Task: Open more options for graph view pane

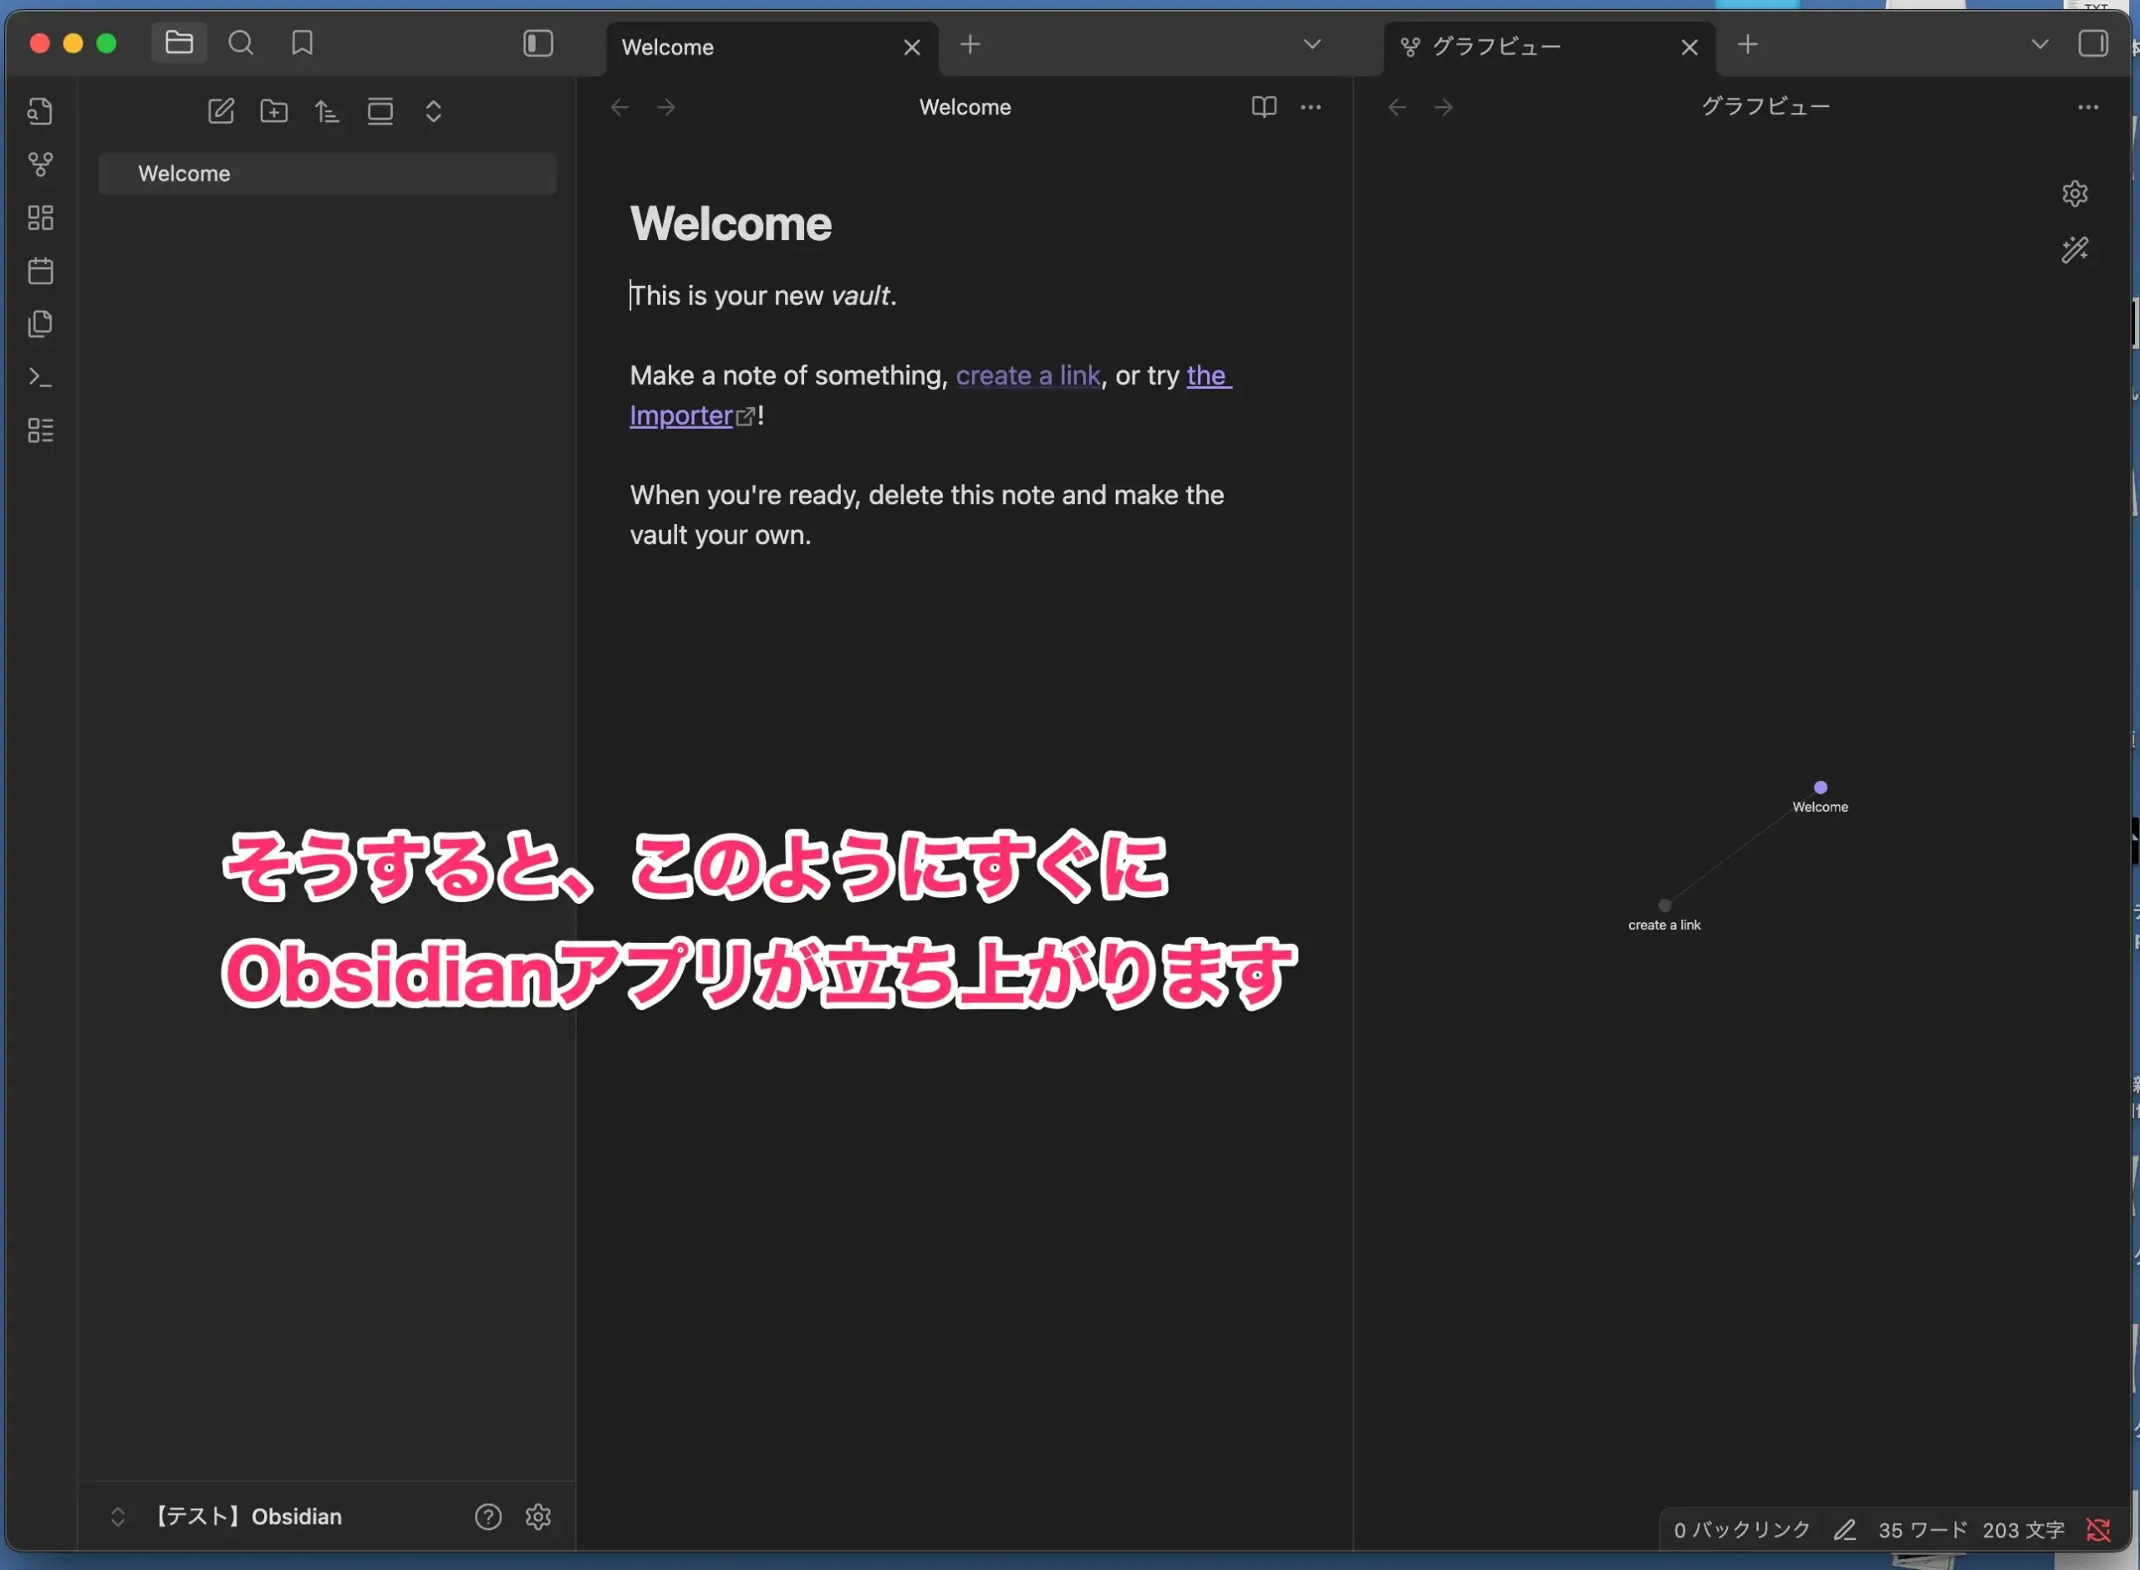Action: [2087, 107]
